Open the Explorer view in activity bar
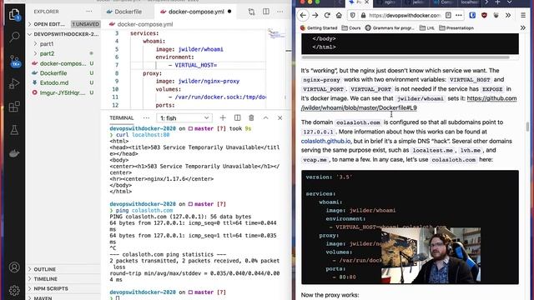 14,15
